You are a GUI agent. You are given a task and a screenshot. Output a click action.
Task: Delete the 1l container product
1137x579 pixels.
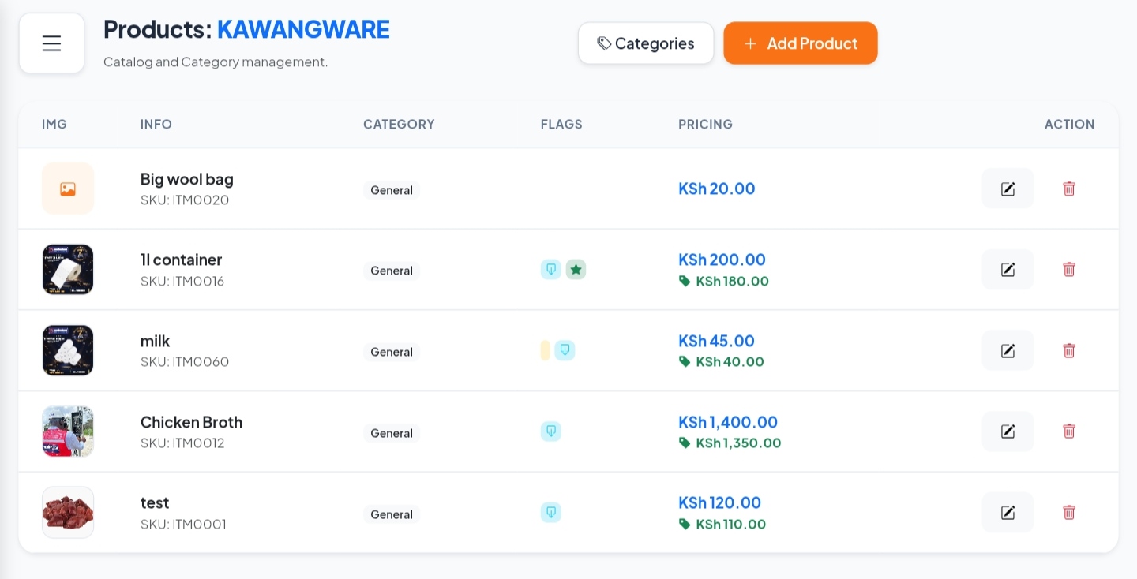1069,269
